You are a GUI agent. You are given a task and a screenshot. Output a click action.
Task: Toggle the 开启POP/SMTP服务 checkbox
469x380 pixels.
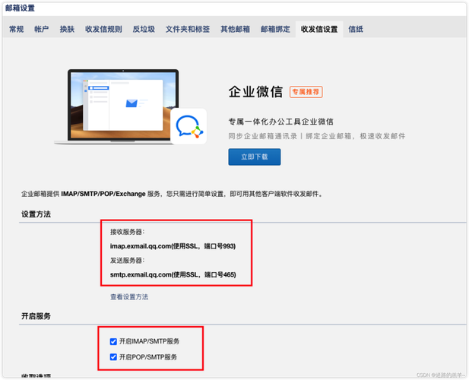[113, 357]
